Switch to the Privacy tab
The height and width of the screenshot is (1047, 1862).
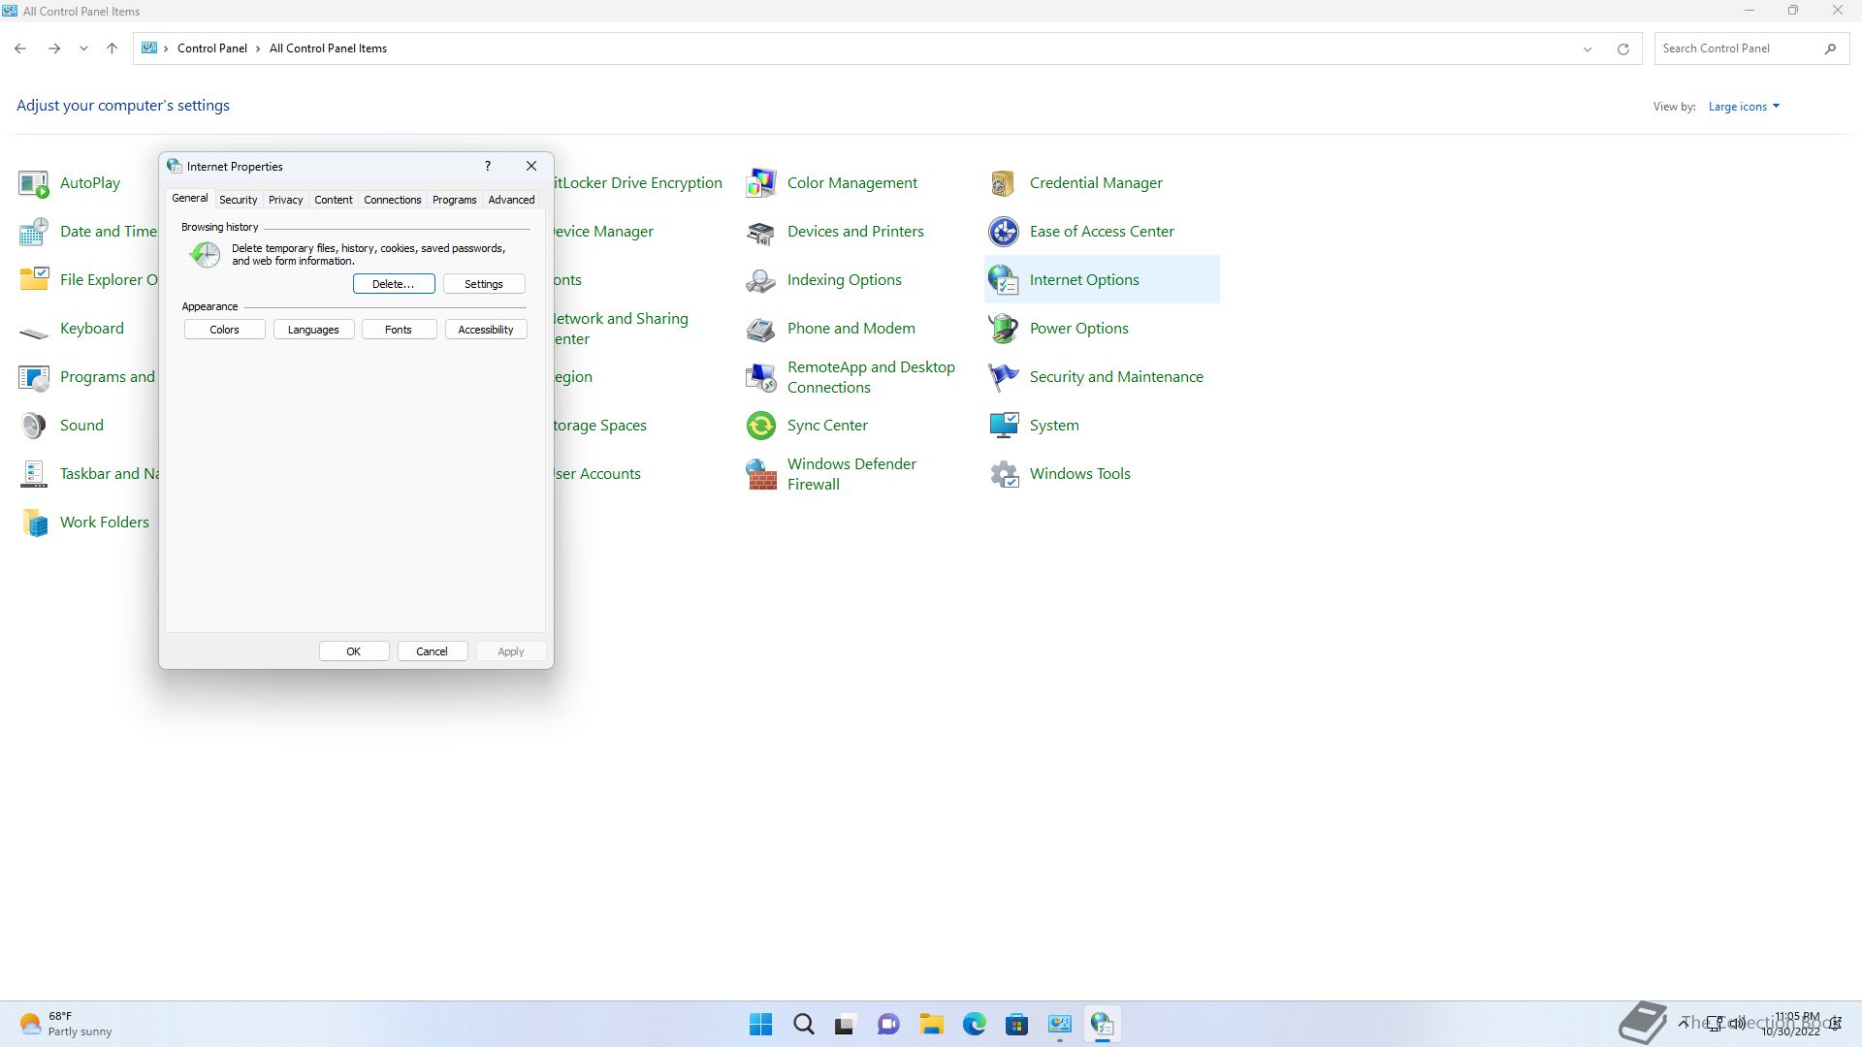[285, 200]
